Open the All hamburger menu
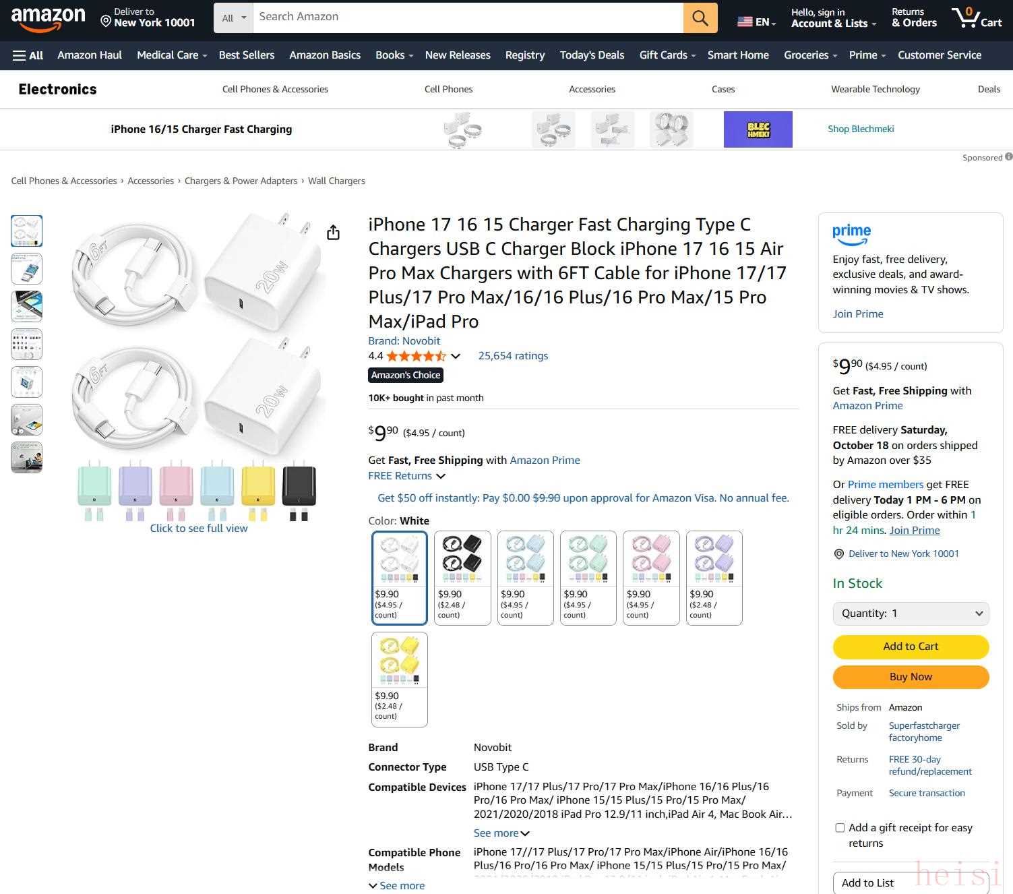1013x894 pixels. pos(28,55)
